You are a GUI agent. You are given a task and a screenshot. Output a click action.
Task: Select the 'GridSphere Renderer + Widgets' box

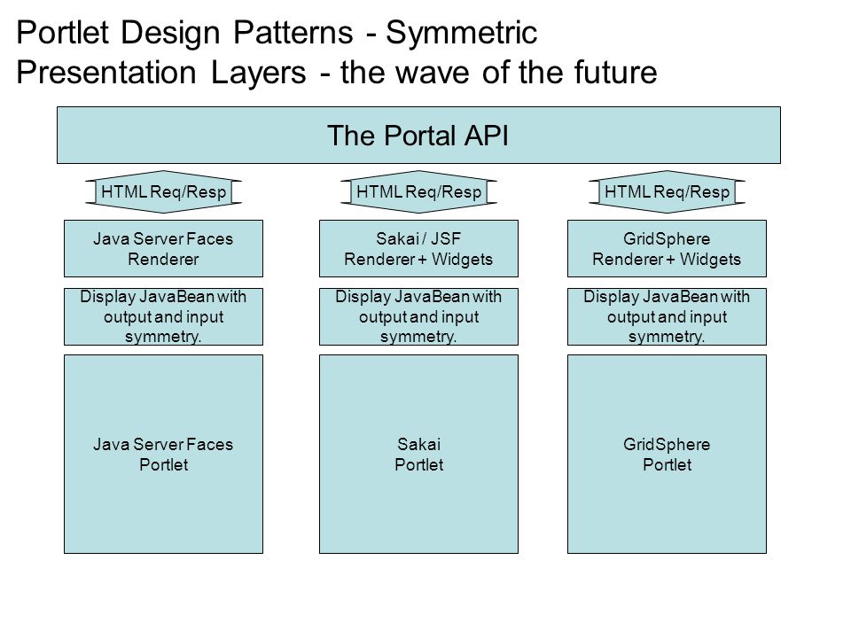coord(667,248)
